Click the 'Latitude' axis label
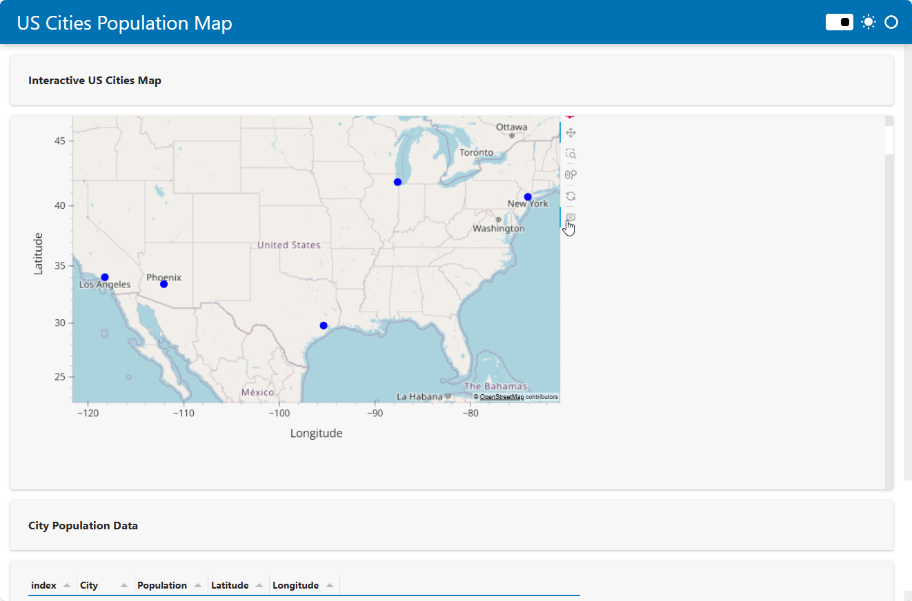The width and height of the screenshot is (912, 601). pos(39,254)
